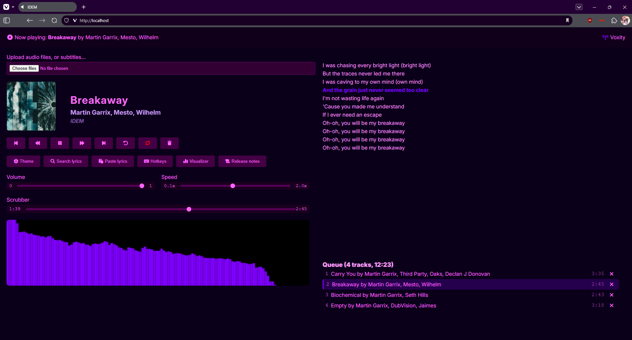Restart the track with the undo arrow
632x340 pixels.
(125, 143)
